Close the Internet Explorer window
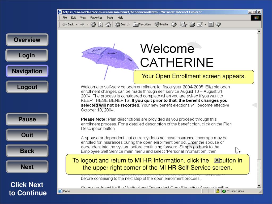Image resolution: width=272 pixels, height=204 pixels. (x=259, y=12)
